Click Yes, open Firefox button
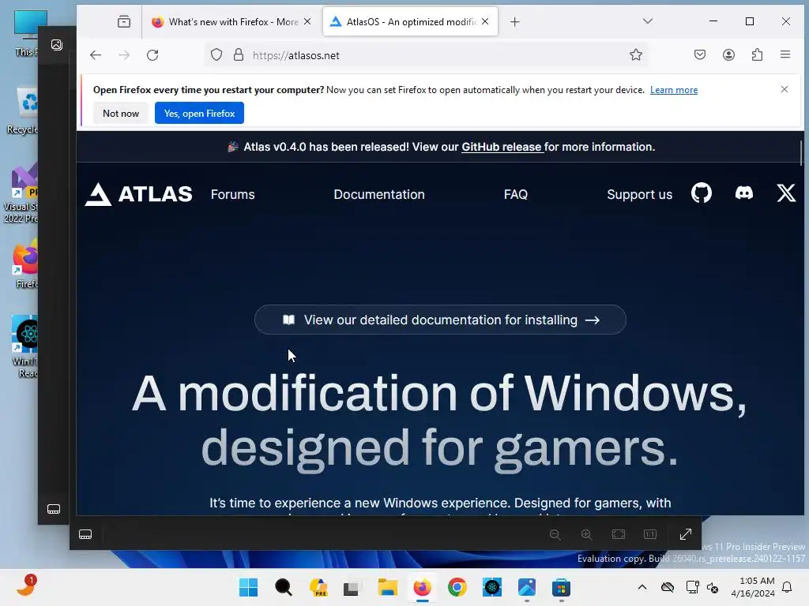809x606 pixels. point(199,114)
